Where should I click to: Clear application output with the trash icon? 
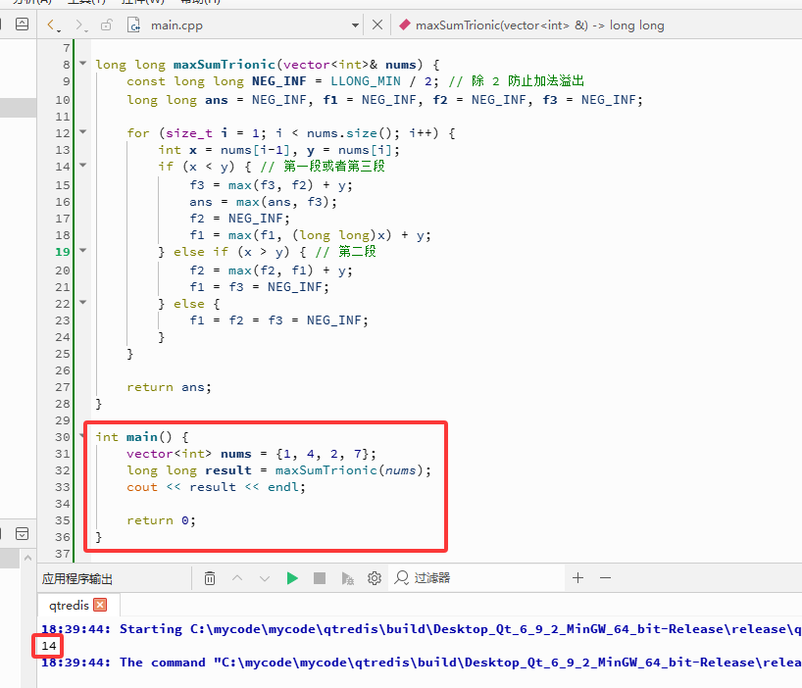point(210,578)
